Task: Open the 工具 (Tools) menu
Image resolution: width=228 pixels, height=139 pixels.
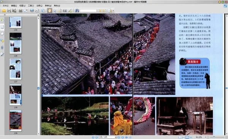Action: pos(31,6)
